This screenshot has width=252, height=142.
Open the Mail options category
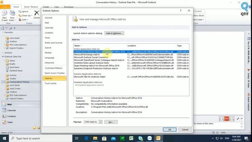click(47, 23)
